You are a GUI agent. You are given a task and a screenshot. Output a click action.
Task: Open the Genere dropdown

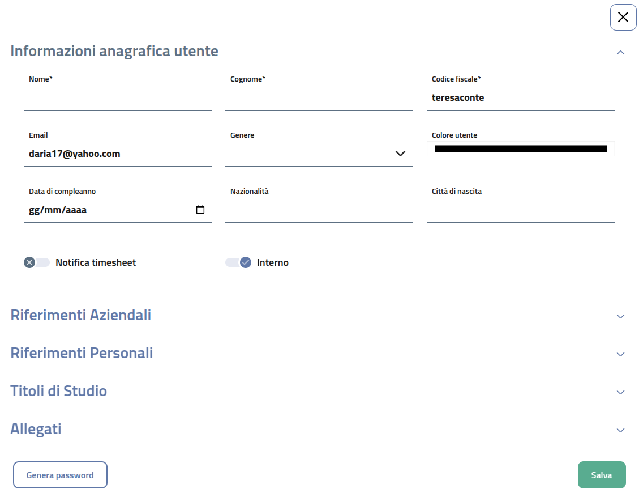click(319, 154)
